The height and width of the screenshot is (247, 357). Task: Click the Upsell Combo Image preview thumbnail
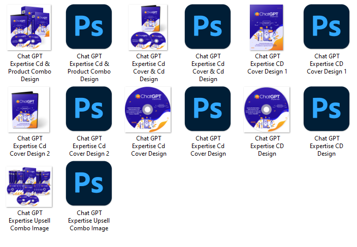click(29, 187)
